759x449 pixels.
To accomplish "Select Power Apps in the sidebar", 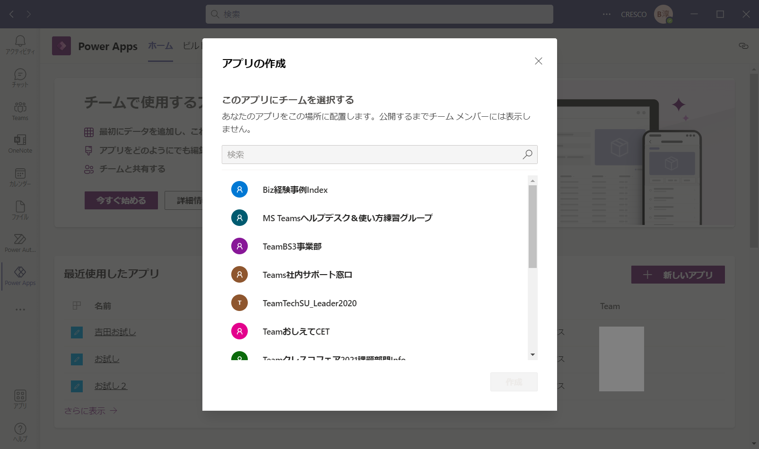I will [x=20, y=276].
